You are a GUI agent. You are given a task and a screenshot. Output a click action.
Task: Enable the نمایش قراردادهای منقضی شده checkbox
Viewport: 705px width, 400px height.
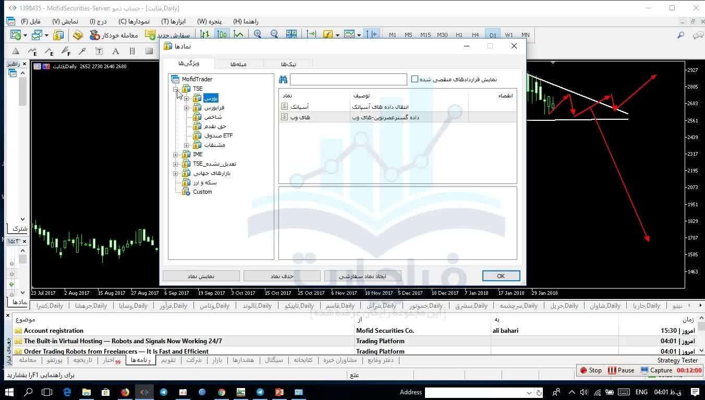point(415,79)
